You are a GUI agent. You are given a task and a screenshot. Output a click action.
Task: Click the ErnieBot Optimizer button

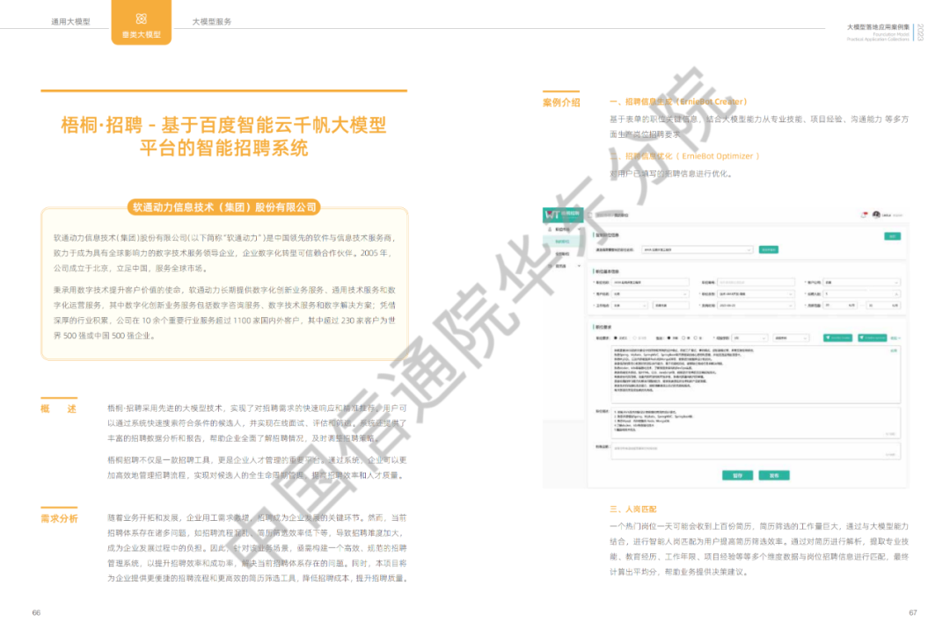pyautogui.click(x=873, y=338)
